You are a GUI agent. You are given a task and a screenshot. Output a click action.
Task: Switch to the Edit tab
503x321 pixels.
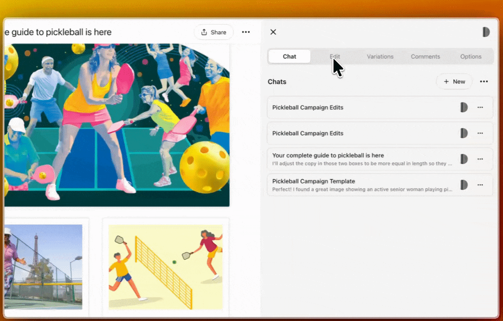[x=335, y=56]
